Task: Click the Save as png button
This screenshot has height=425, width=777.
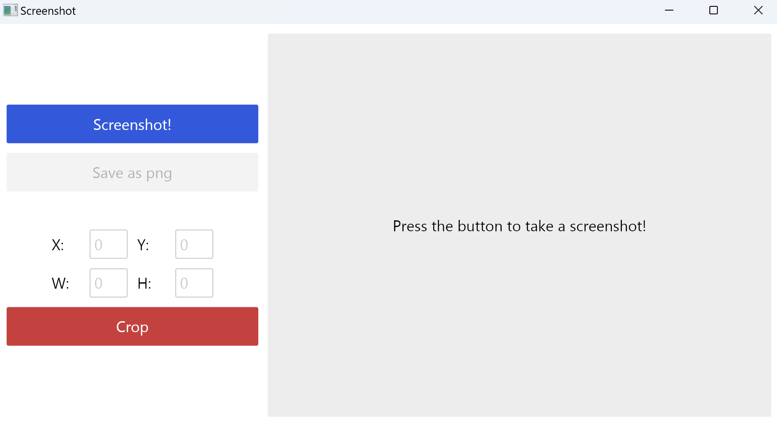Action: tap(132, 172)
